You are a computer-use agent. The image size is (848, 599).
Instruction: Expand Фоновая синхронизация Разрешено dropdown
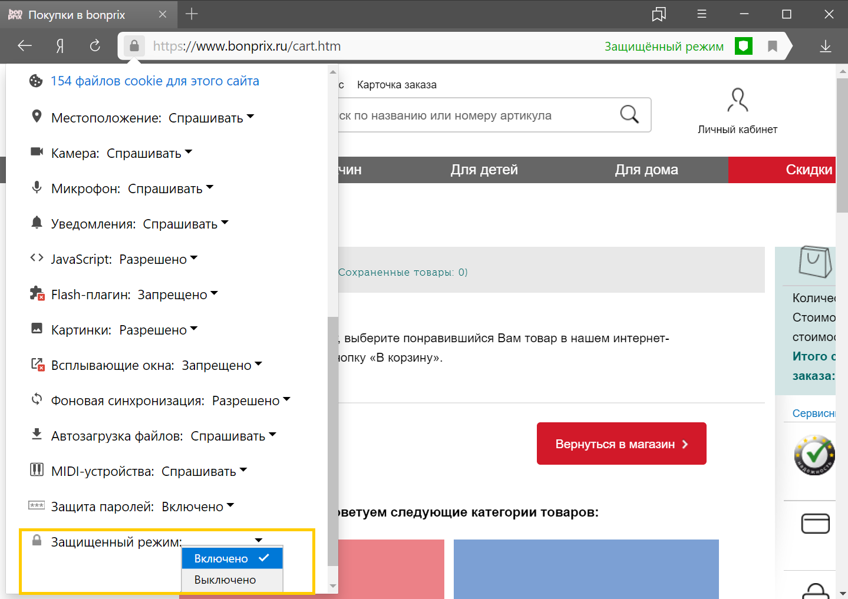252,401
